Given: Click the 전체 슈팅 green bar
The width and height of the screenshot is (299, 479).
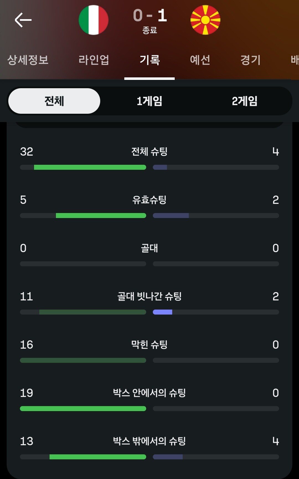Looking at the screenshot, I should click(x=90, y=167).
